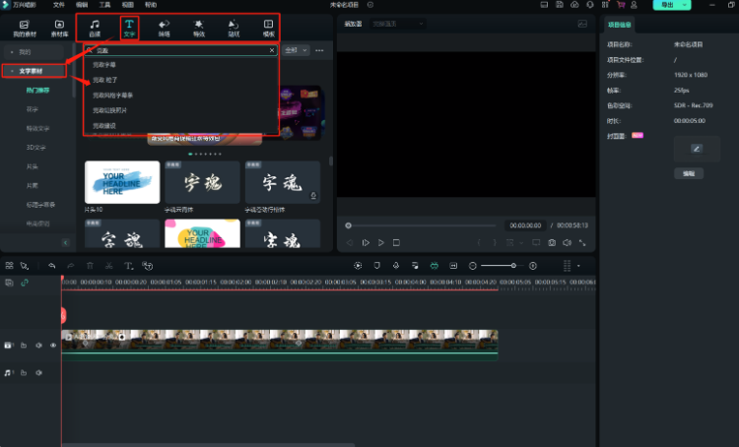
Task: Open the 音频 (Audio) music note tab
Action: pos(95,27)
